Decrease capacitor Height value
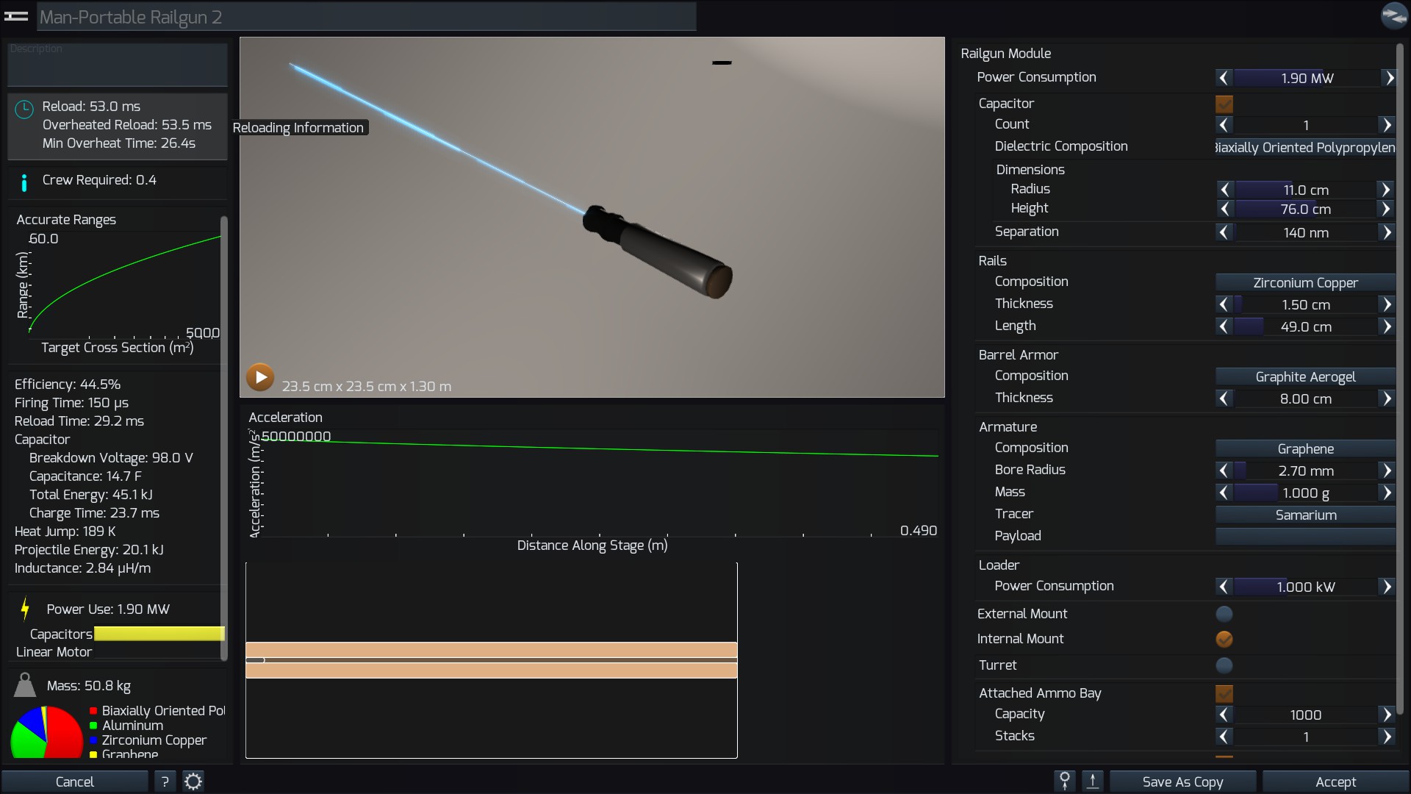 click(1224, 209)
